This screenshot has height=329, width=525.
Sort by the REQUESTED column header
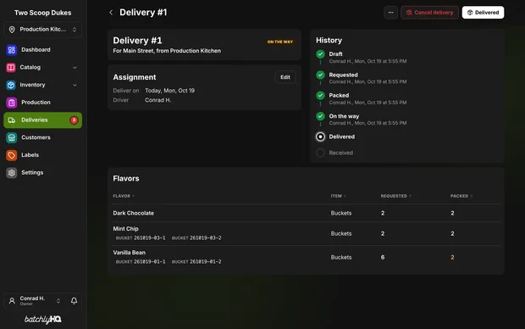point(395,196)
